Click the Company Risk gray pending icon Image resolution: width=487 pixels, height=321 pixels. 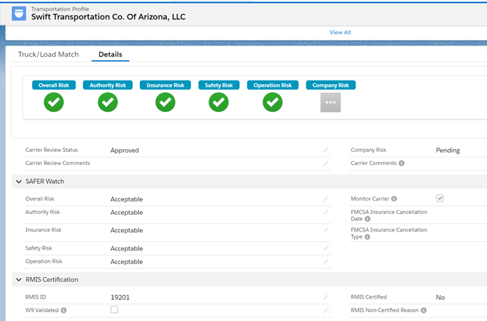[330, 102]
